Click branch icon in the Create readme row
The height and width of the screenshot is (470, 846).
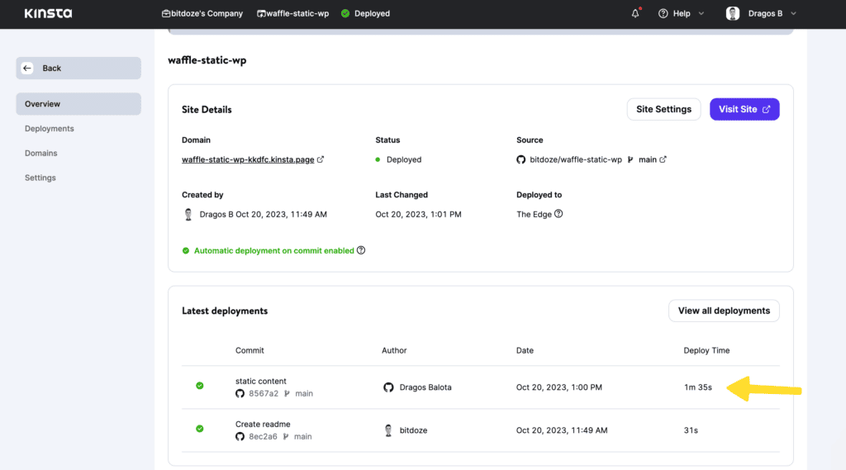(x=286, y=436)
